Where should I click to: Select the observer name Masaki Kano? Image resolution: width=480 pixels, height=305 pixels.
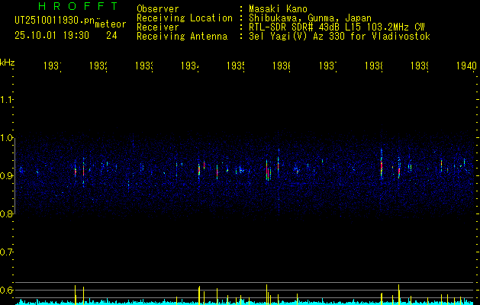click(278, 9)
